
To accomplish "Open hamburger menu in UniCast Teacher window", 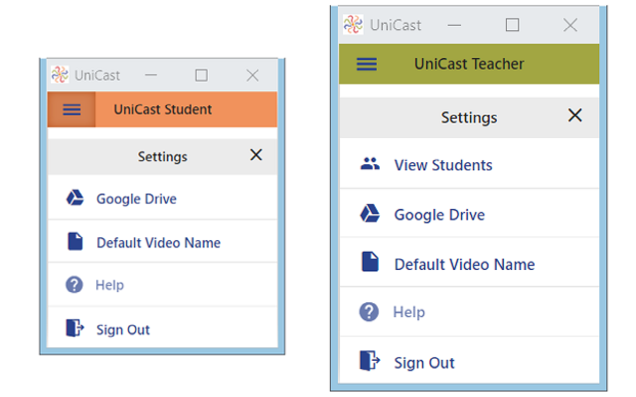I will pyautogui.click(x=367, y=64).
